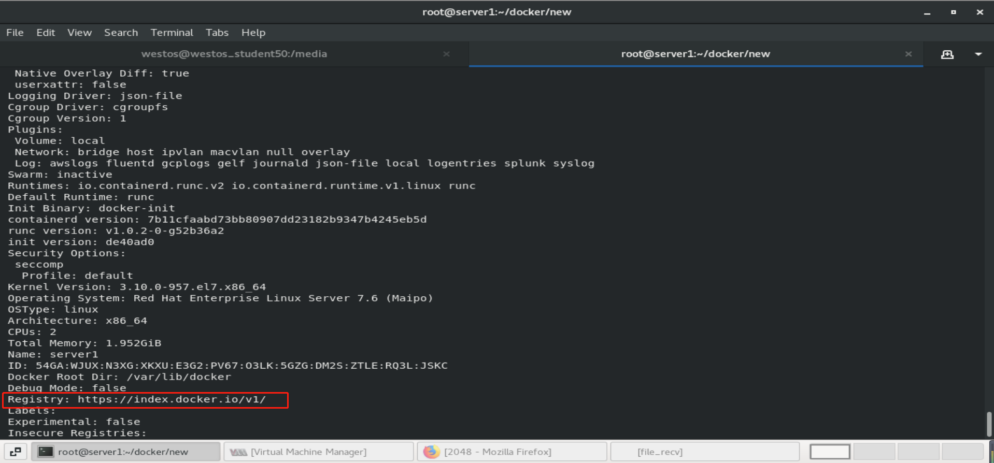
Task: Minimize the terminal window
Action: coord(927,12)
